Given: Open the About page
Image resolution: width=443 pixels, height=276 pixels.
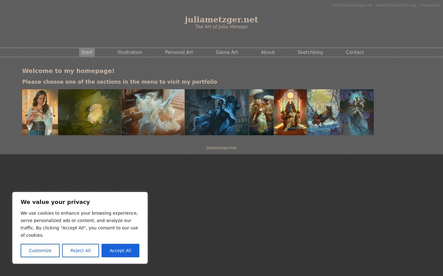Looking at the screenshot, I should click(x=268, y=52).
